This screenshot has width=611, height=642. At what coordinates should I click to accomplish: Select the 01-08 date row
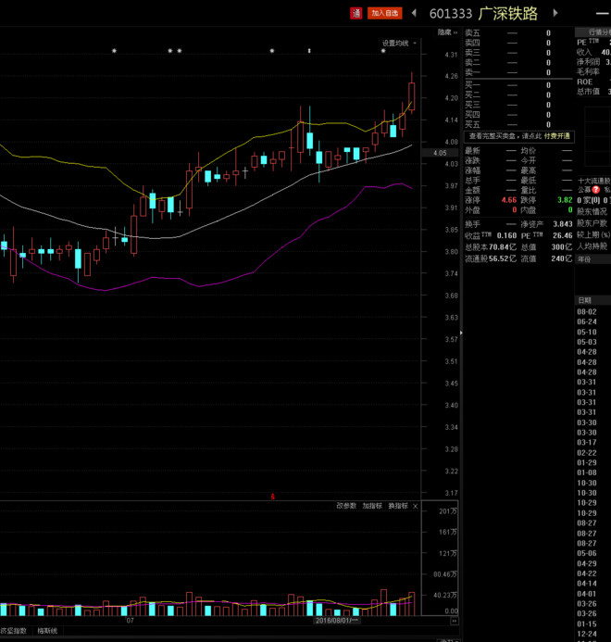tap(587, 472)
